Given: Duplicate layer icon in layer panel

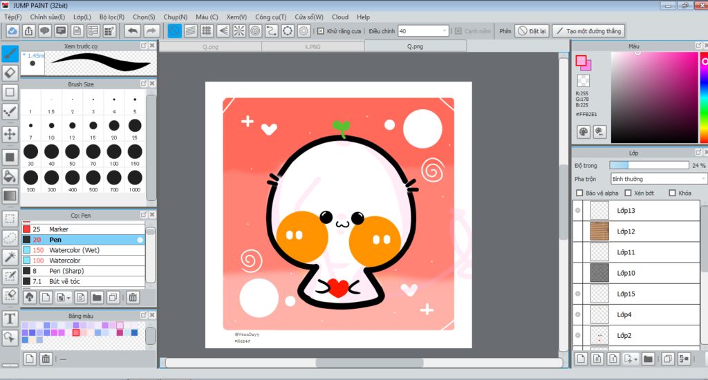Looking at the screenshot, I should pyautogui.click(x=668, y=359).
